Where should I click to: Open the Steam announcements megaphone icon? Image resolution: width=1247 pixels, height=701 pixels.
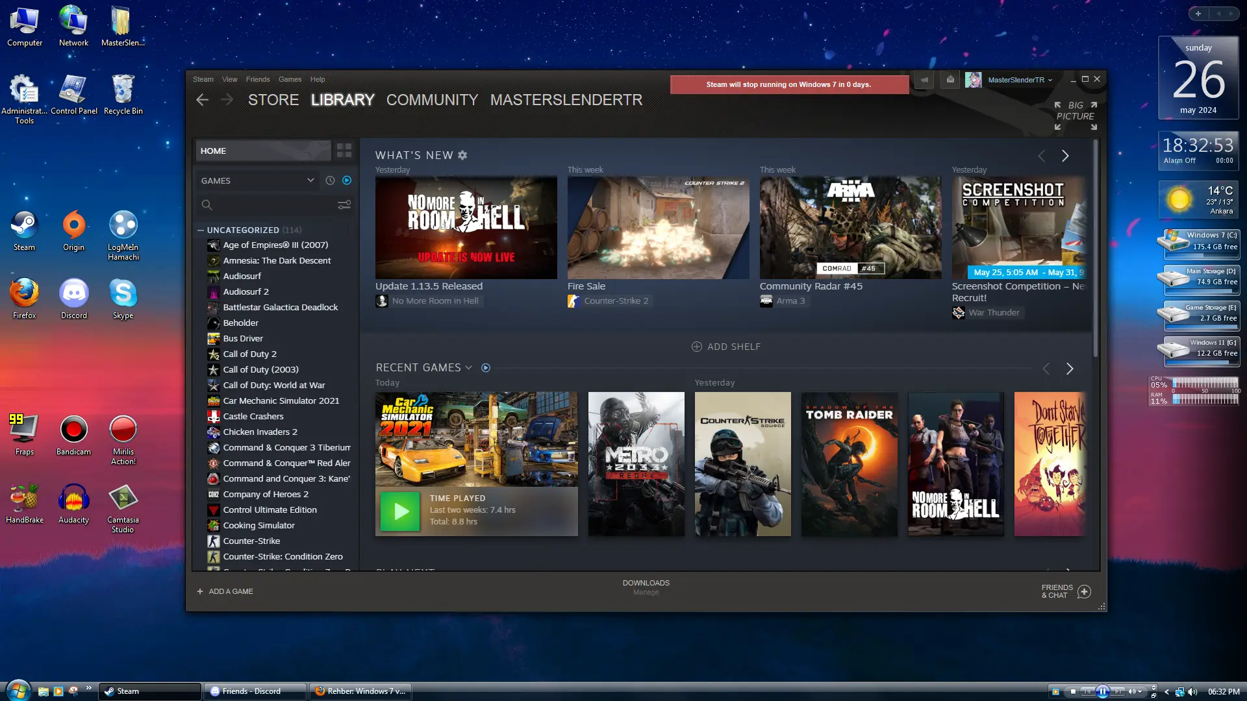pyautogui.click(x=924, y=80)
